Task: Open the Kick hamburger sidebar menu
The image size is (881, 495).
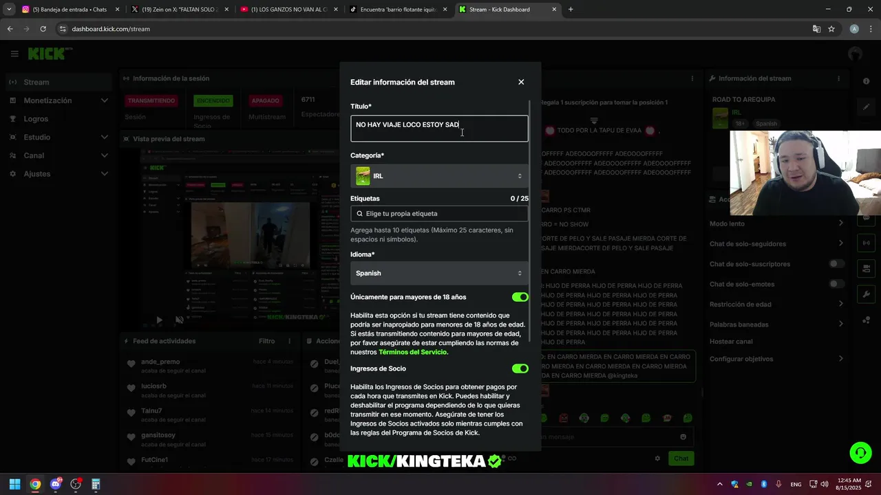Action: 14,54
